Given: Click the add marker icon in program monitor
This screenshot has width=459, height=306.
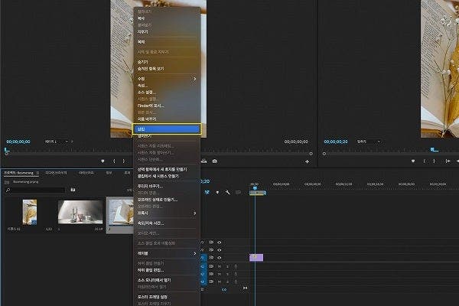Looking at the screenshot, I should pos(413,161).
